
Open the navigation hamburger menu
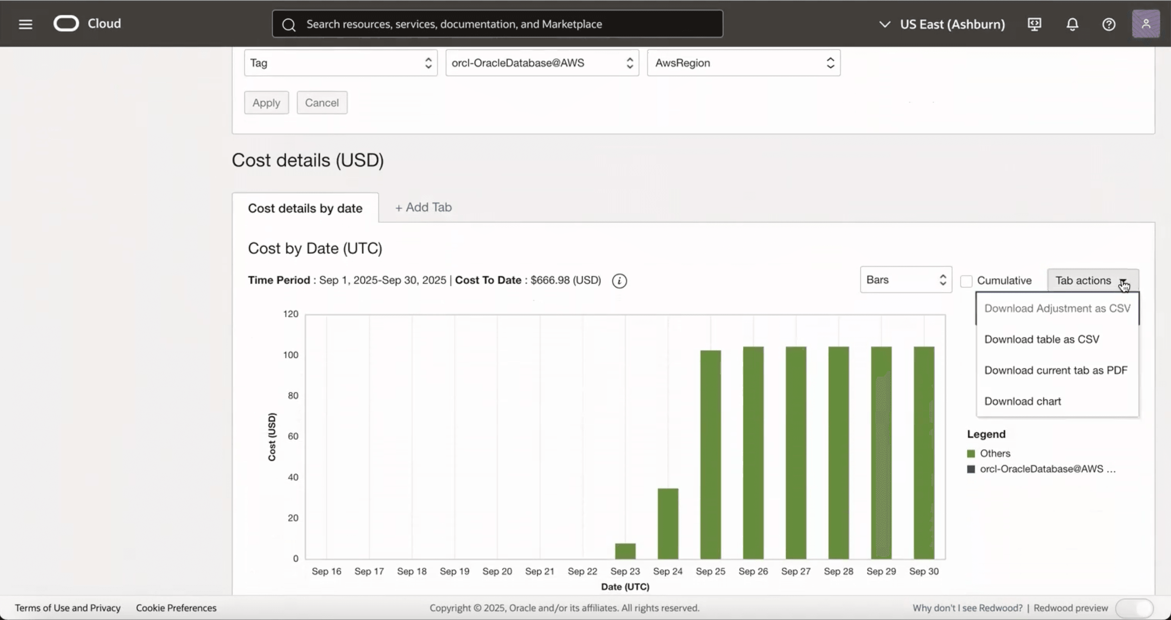26,24
